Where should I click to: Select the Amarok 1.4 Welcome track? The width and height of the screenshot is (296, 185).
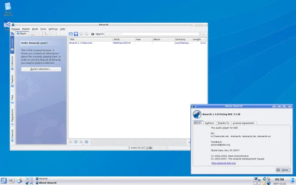pos(81,43)
